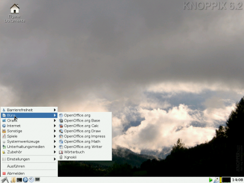Viewport: 244px width, 183px height.
Task: Launch the web browser globe icon
Action: click(x=25, y=180)
